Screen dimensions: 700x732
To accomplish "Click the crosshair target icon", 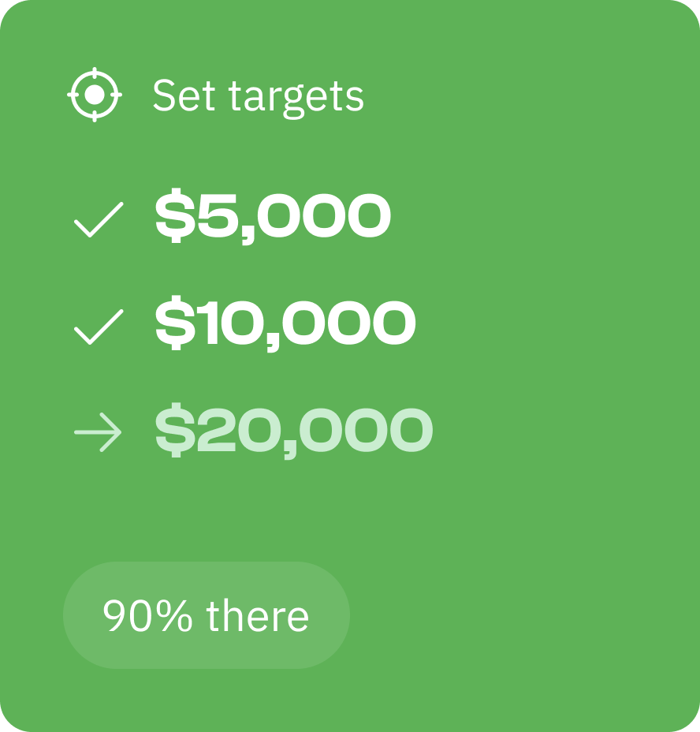I will [x=95, y=95].
